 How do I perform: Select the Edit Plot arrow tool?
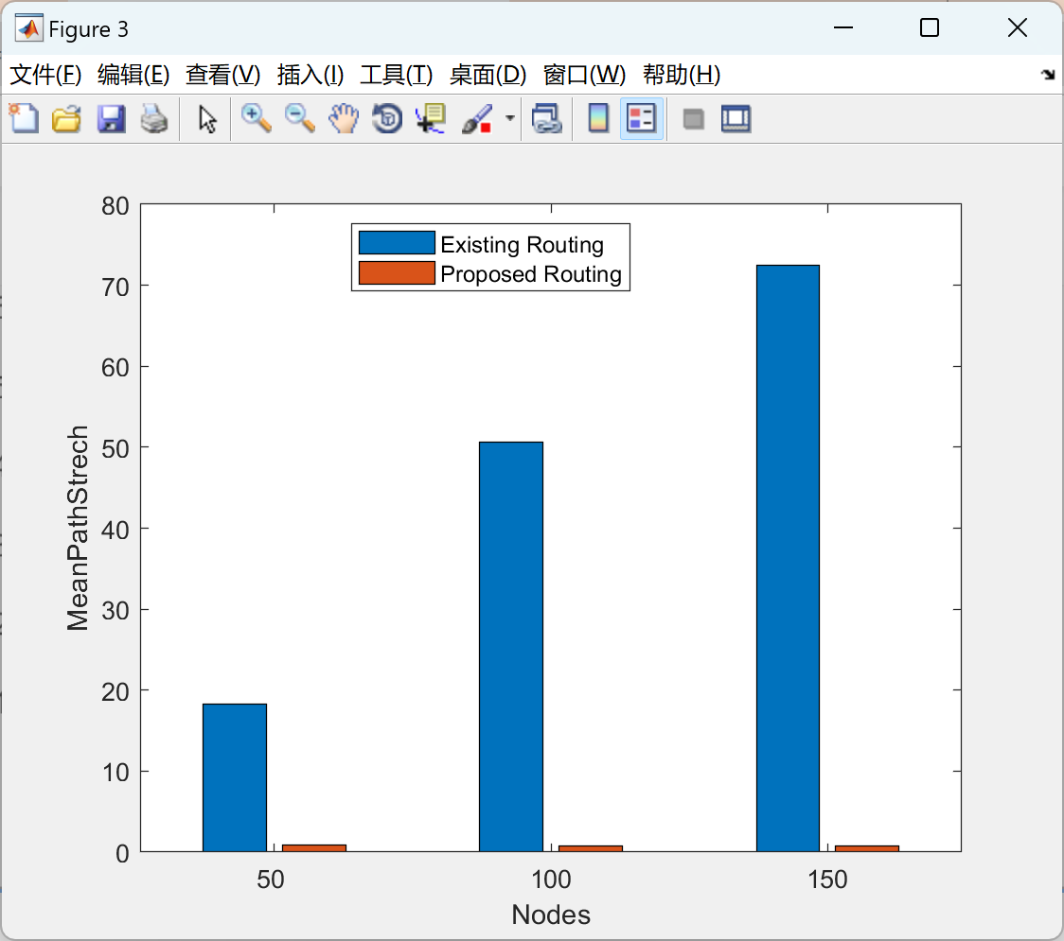(x=207, y=118)
